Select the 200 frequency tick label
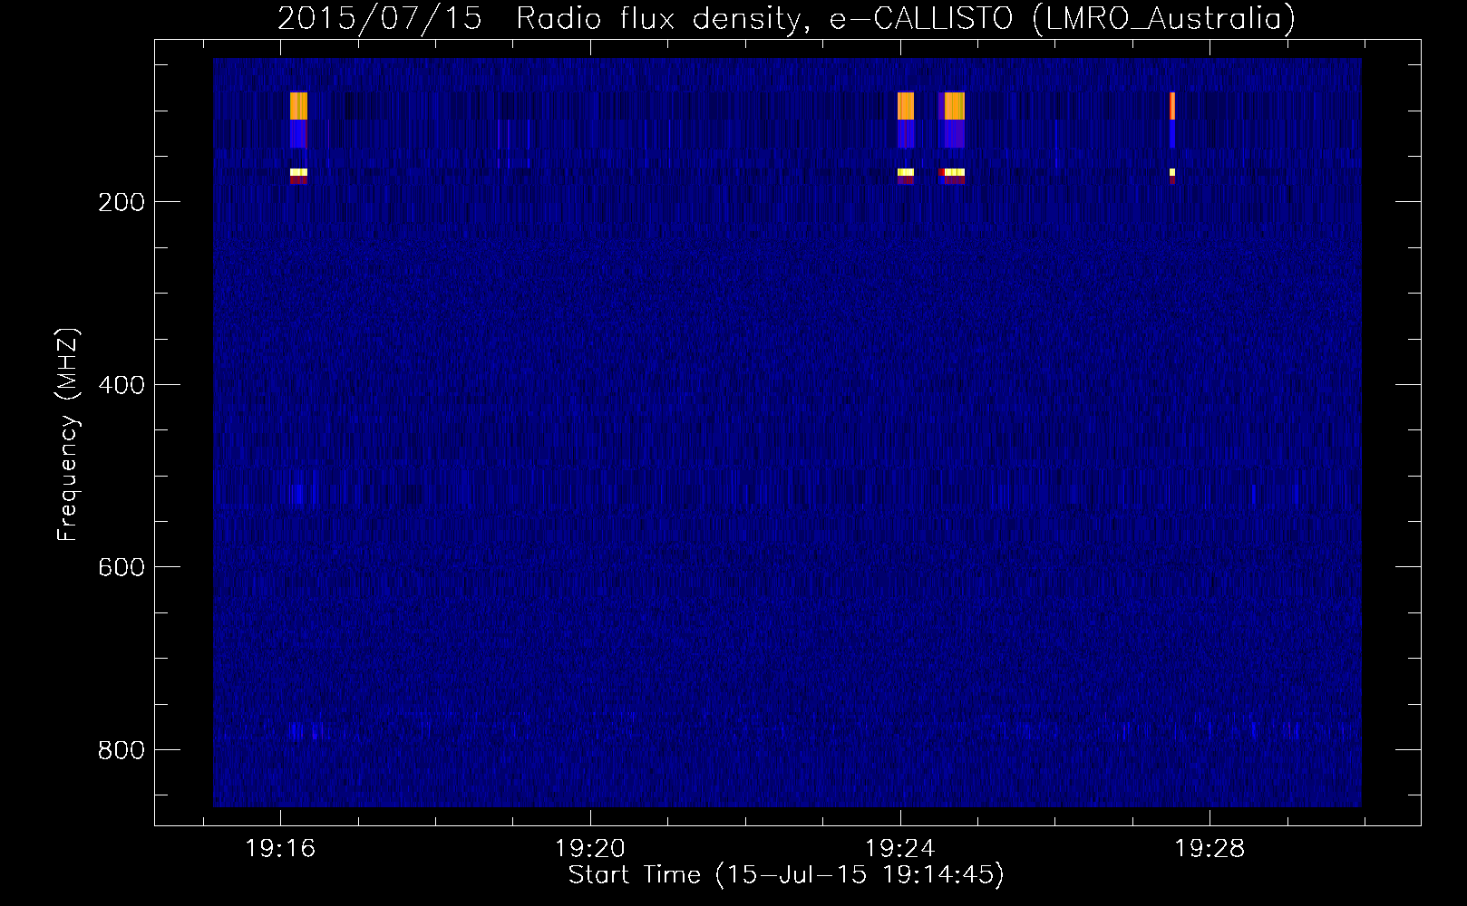The image size is (1467, 906). pos(121,202)
